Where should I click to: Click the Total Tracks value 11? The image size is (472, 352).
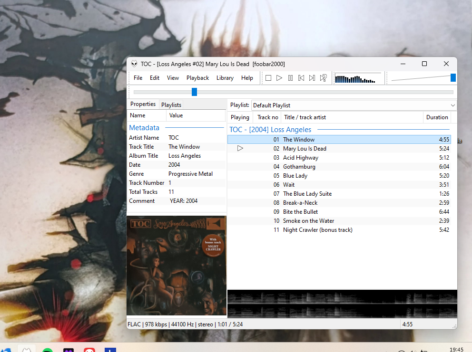(x=171, y=192)
